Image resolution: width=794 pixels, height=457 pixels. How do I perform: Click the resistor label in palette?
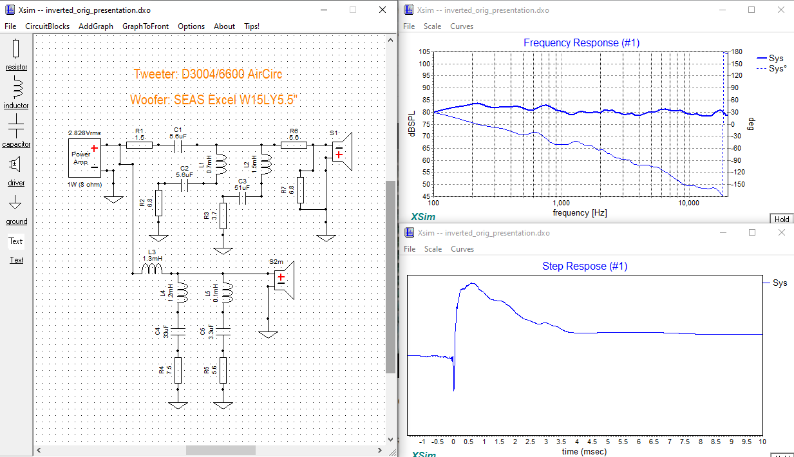pyautogui.click(x=17, y=67)
